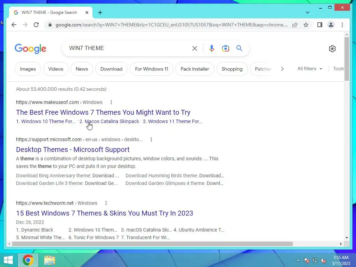The image size is (356, 267).
Task: Click the Dynamic Black list item
Action: [x=34, y=230]
